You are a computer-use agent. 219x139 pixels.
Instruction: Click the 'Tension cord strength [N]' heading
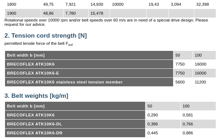pos(46,35)
